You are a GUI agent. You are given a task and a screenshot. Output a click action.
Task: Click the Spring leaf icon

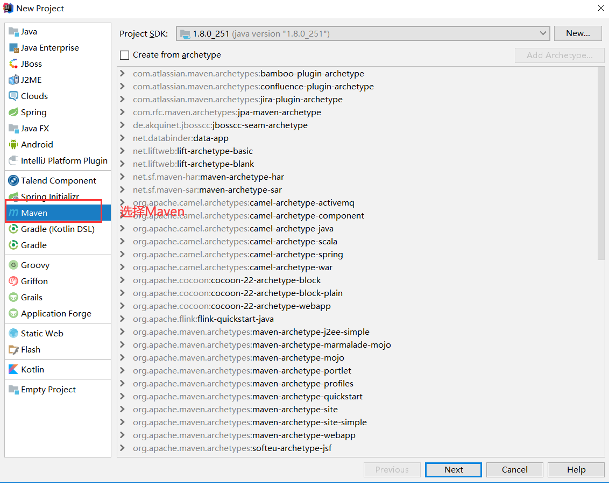pyautogui.click(x=13, y=112)
